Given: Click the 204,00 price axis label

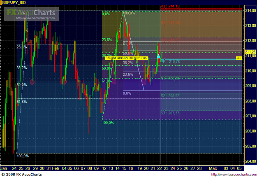Looking at the screenshot, I should tap(250, 161).
